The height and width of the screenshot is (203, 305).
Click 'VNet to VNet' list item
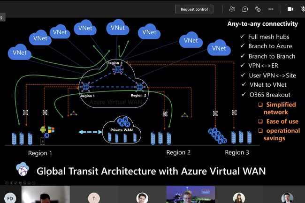[x=268, y=85]
